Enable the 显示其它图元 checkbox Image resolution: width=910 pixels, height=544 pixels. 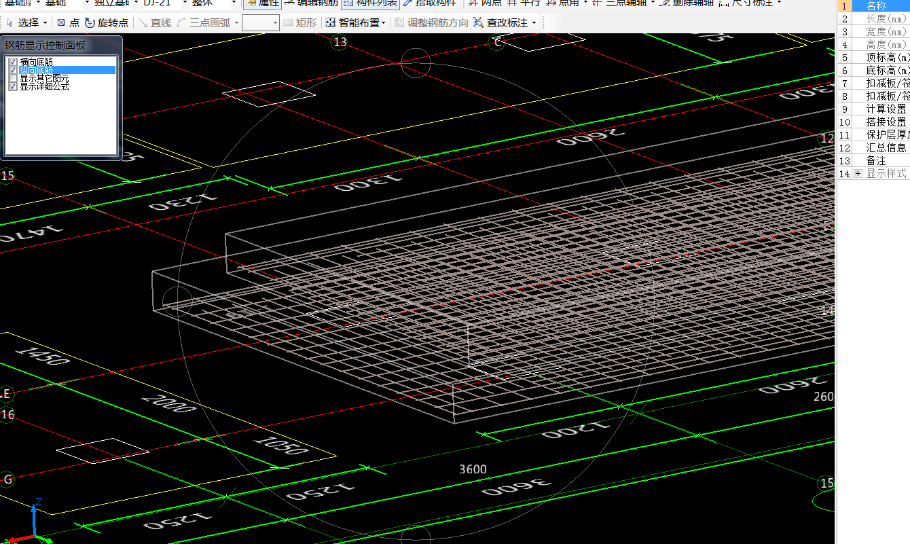[x=13, y=78]
